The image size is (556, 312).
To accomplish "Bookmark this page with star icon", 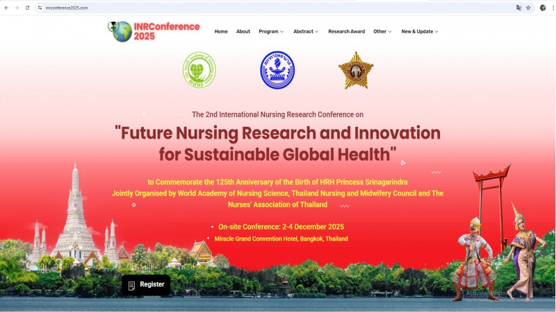I will (x=528, y=8).
